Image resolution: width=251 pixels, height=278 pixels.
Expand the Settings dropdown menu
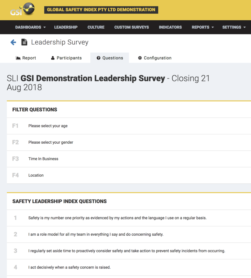point(234,27)
